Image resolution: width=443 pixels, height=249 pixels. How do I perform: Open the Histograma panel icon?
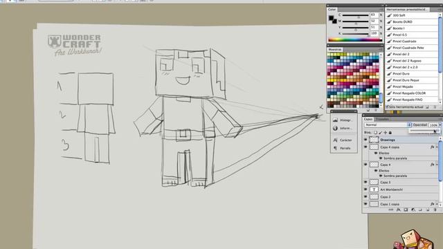pyautogui.click(x=335, y=120)
